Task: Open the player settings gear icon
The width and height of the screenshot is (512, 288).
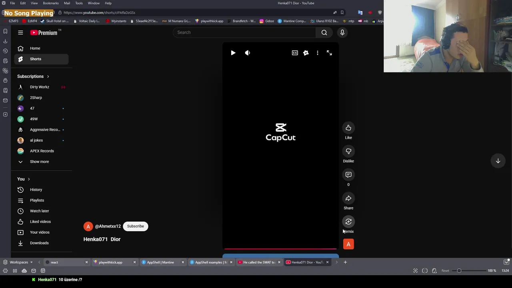Action: 306,53
